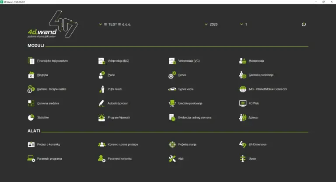The height and width of the screenshot is (182, 336).
Task: Open Carinsko poslovanje text link
Action: (261, 75)
